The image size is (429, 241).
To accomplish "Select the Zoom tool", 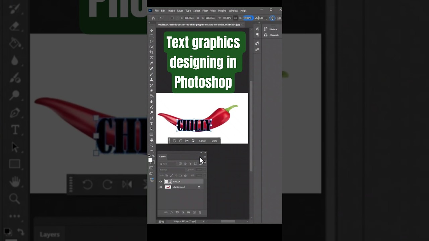I will tap(151, 145).
